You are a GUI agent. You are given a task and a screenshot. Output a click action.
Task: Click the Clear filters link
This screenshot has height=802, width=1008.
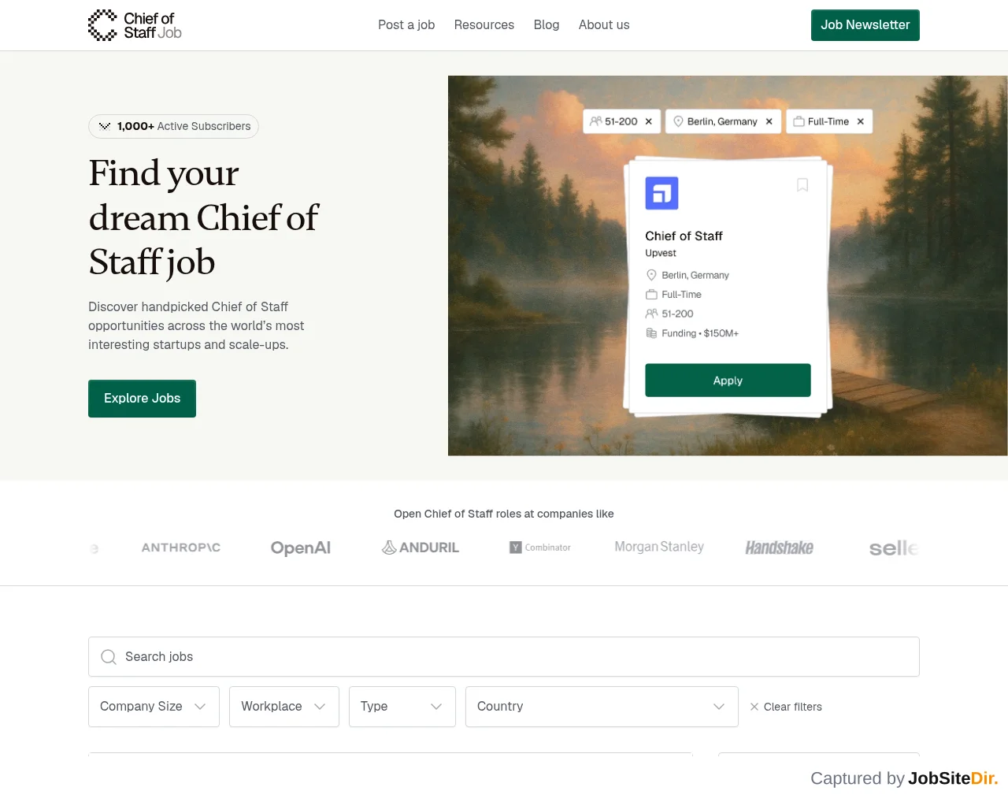(x=786, y=707)
